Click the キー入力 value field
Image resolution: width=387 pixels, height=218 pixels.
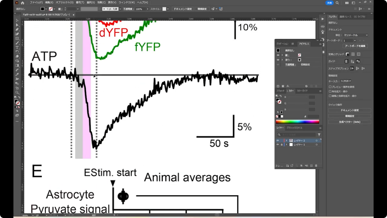click(x=346, y=81)
